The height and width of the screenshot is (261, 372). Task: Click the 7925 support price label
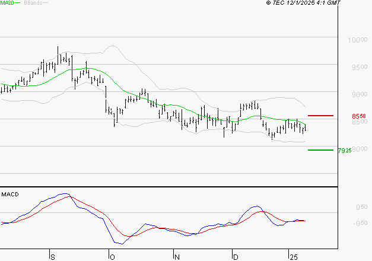344,151
